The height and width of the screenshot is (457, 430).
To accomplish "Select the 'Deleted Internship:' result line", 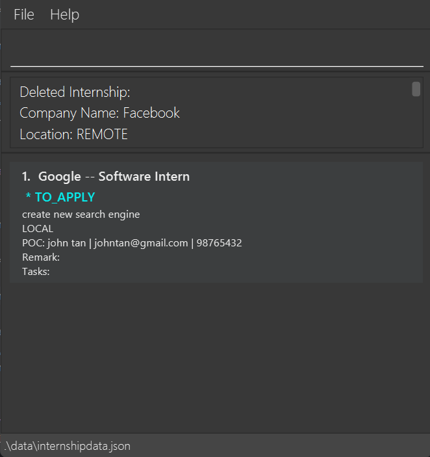I will tap(75, 92).
